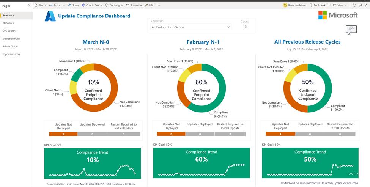Click February Compliance Trend 60% tile

coord(202,163)
